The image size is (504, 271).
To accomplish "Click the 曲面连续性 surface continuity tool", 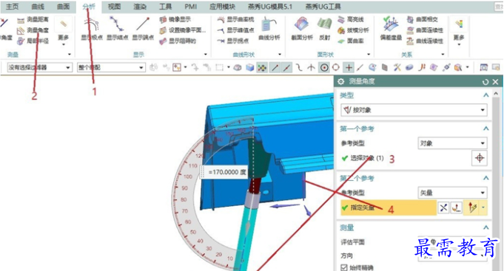I will (x=425, y=30).
